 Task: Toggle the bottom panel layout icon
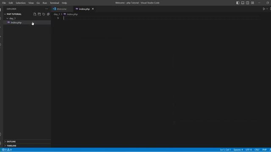[x=243, y=3]
